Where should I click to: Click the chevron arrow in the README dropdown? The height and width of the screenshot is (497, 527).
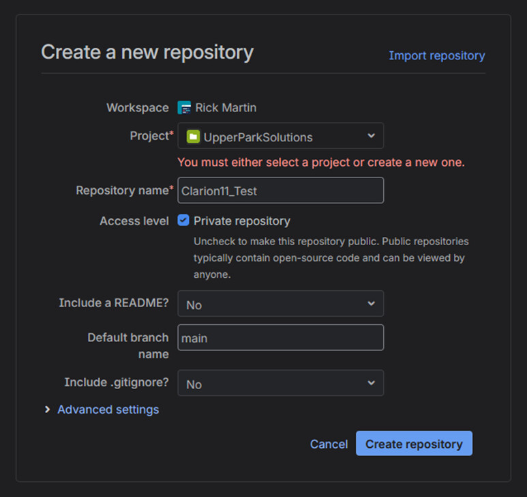pos(371,304)
